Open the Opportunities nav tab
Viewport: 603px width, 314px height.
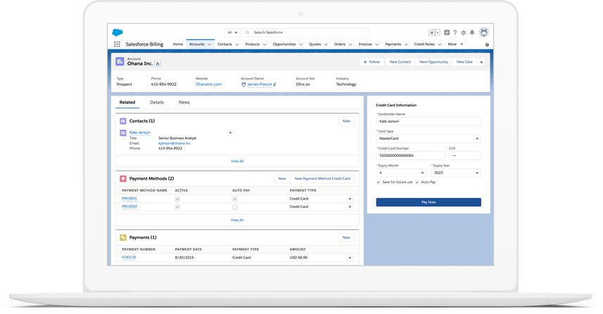[x=284, y=44]
